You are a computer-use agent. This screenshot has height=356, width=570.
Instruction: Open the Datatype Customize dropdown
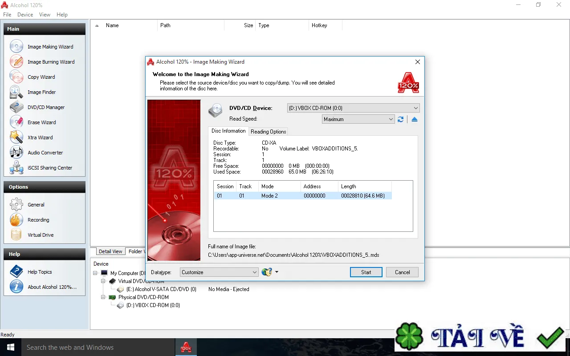click(x=219, y=272)
